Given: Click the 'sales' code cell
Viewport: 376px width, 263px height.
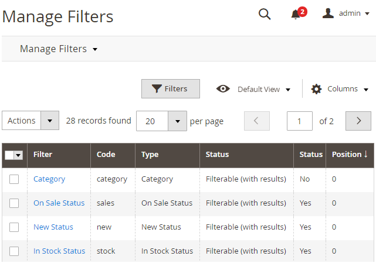Looking at the screenshot, I should (106, 203).
